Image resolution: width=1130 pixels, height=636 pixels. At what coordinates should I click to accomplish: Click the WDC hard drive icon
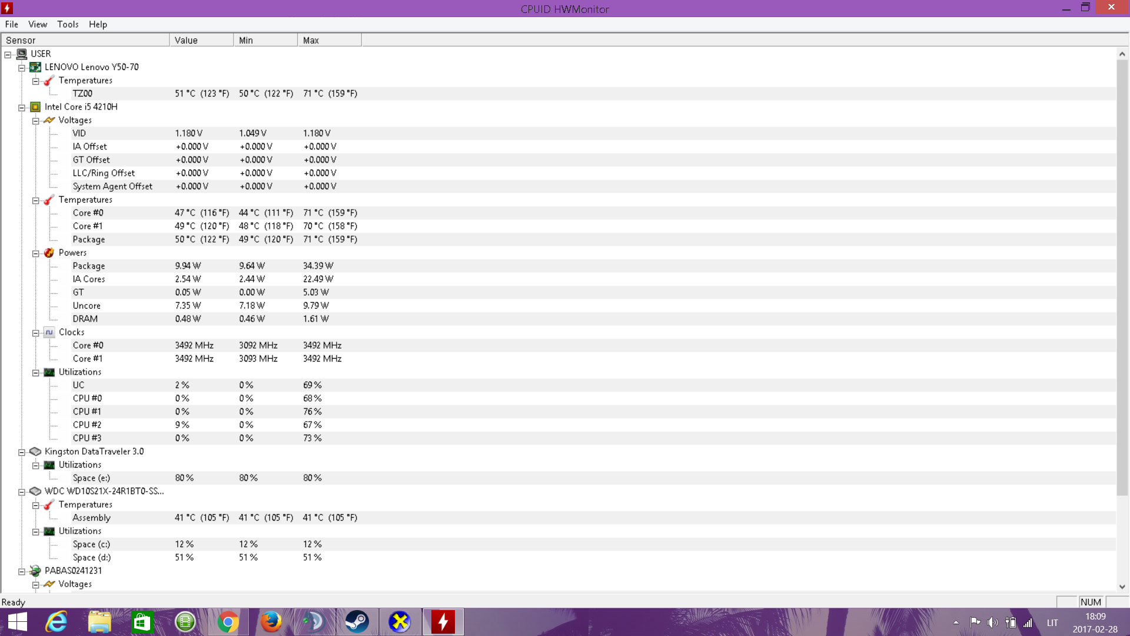click(x=35, y=491)
